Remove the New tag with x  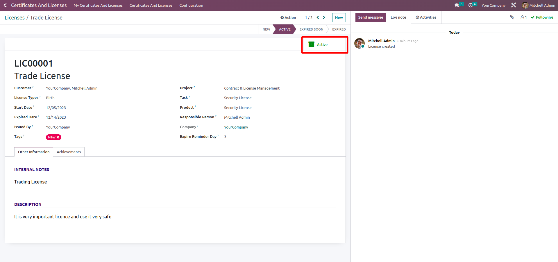click(x=58, y=137)
